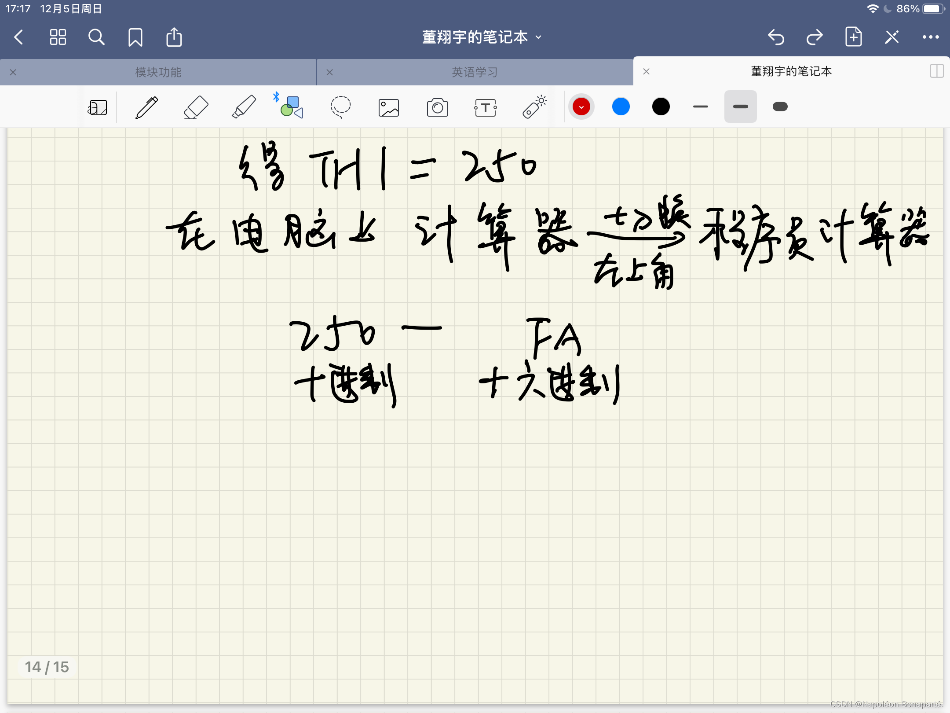Switch to the 英语学习 tab
The image size is (950, 713).
475,72
